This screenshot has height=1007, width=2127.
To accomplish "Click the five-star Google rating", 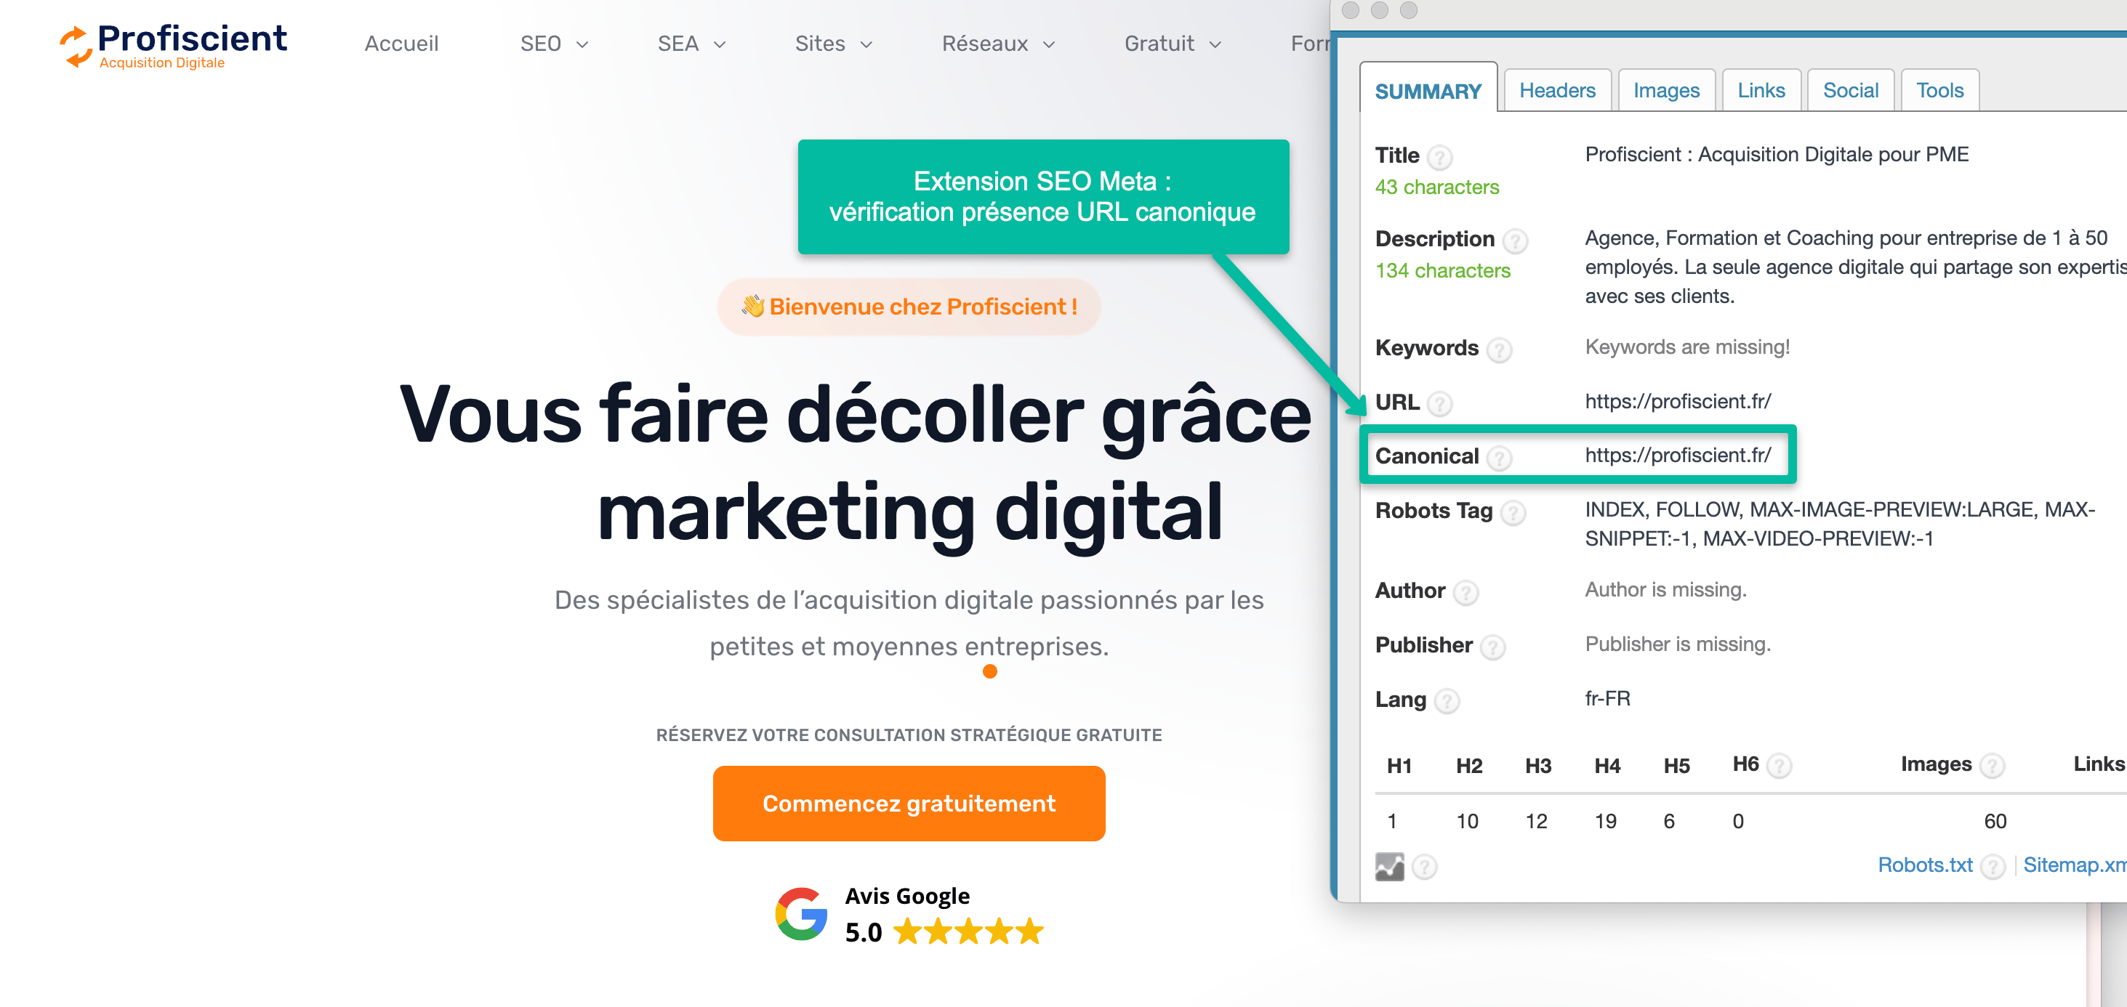I will [968, 932].
